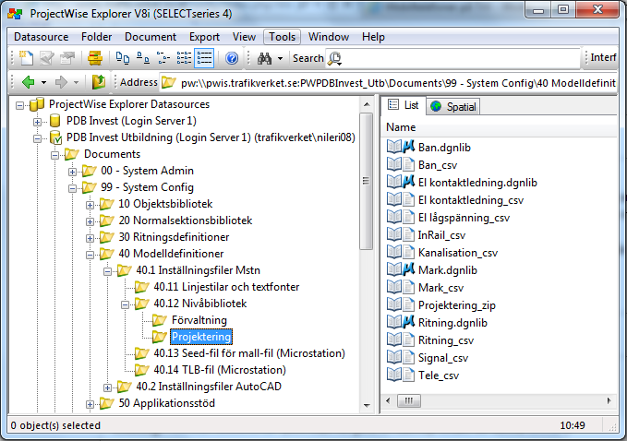Switch to Small Icons view

[143, 58]
